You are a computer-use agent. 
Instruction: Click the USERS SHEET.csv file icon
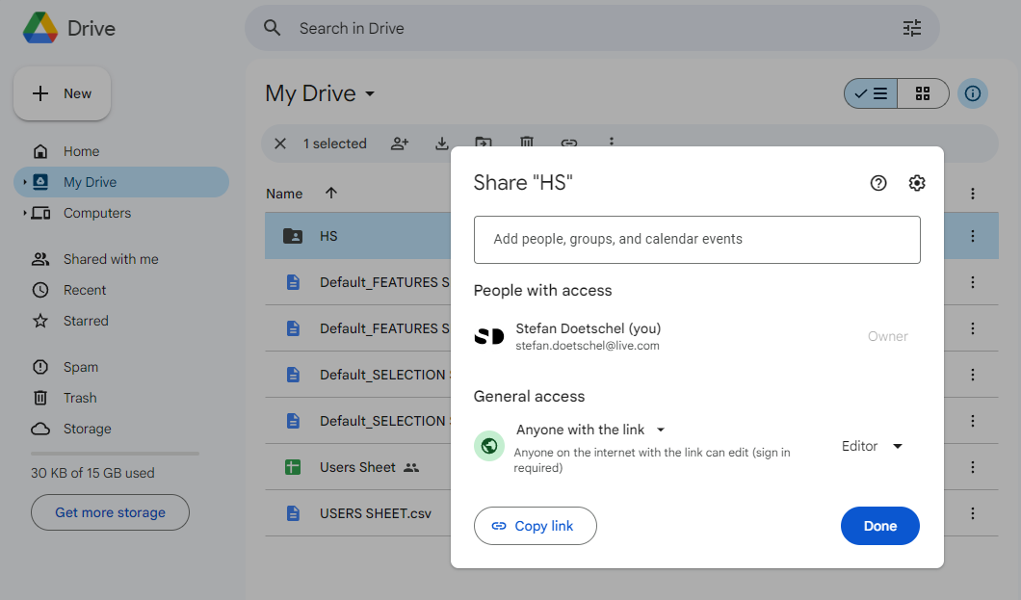tap(293, 513)
